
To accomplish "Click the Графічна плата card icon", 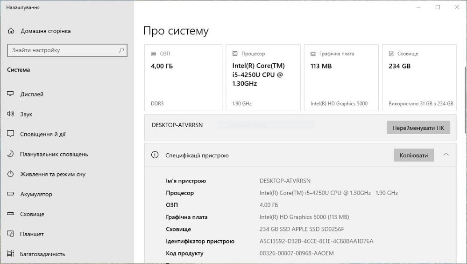I will coord(313,54).
